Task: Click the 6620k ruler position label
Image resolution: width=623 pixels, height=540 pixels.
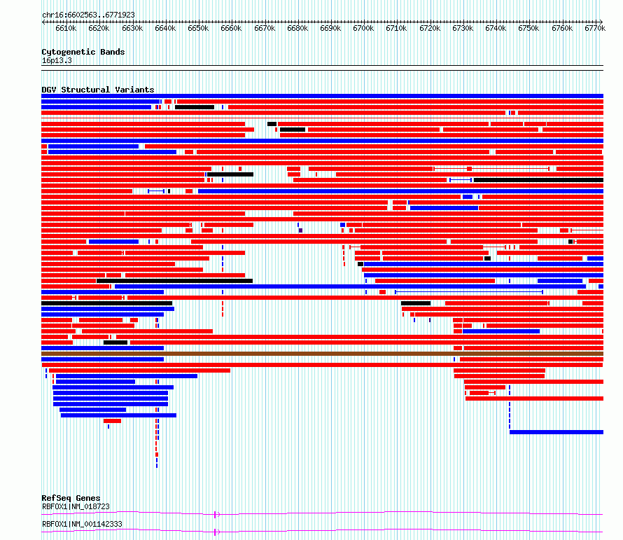Action: tap(99, 28)
